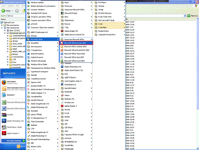
Task: Launch WinRAR from the pinned programs
Action: click(12, 115)
